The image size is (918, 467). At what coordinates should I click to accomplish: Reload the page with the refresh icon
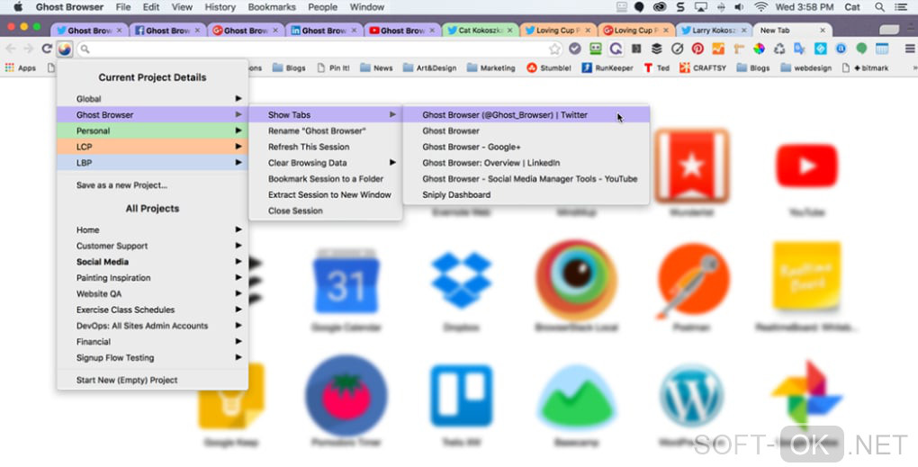pyautogui.click(x=47, y=49)
